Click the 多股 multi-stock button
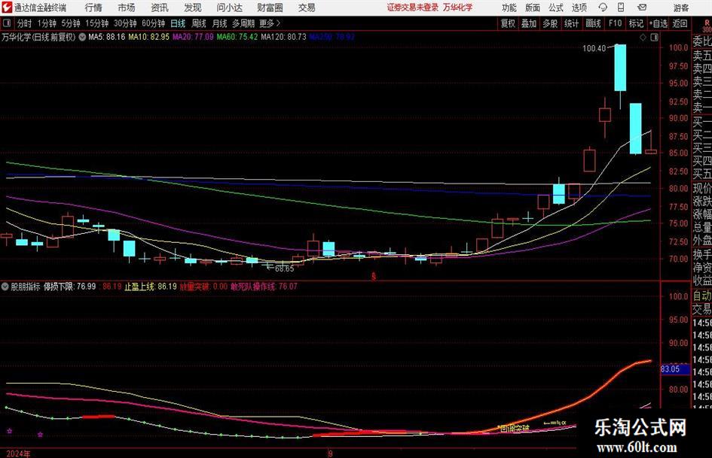 click(x=550, y=23)
